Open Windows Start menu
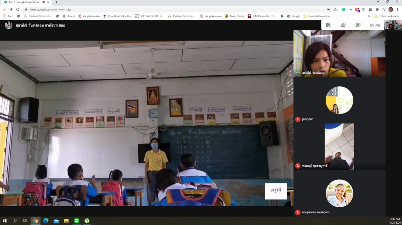The width and height of the screenshot is (402, 225). click(x=5, y=221)
